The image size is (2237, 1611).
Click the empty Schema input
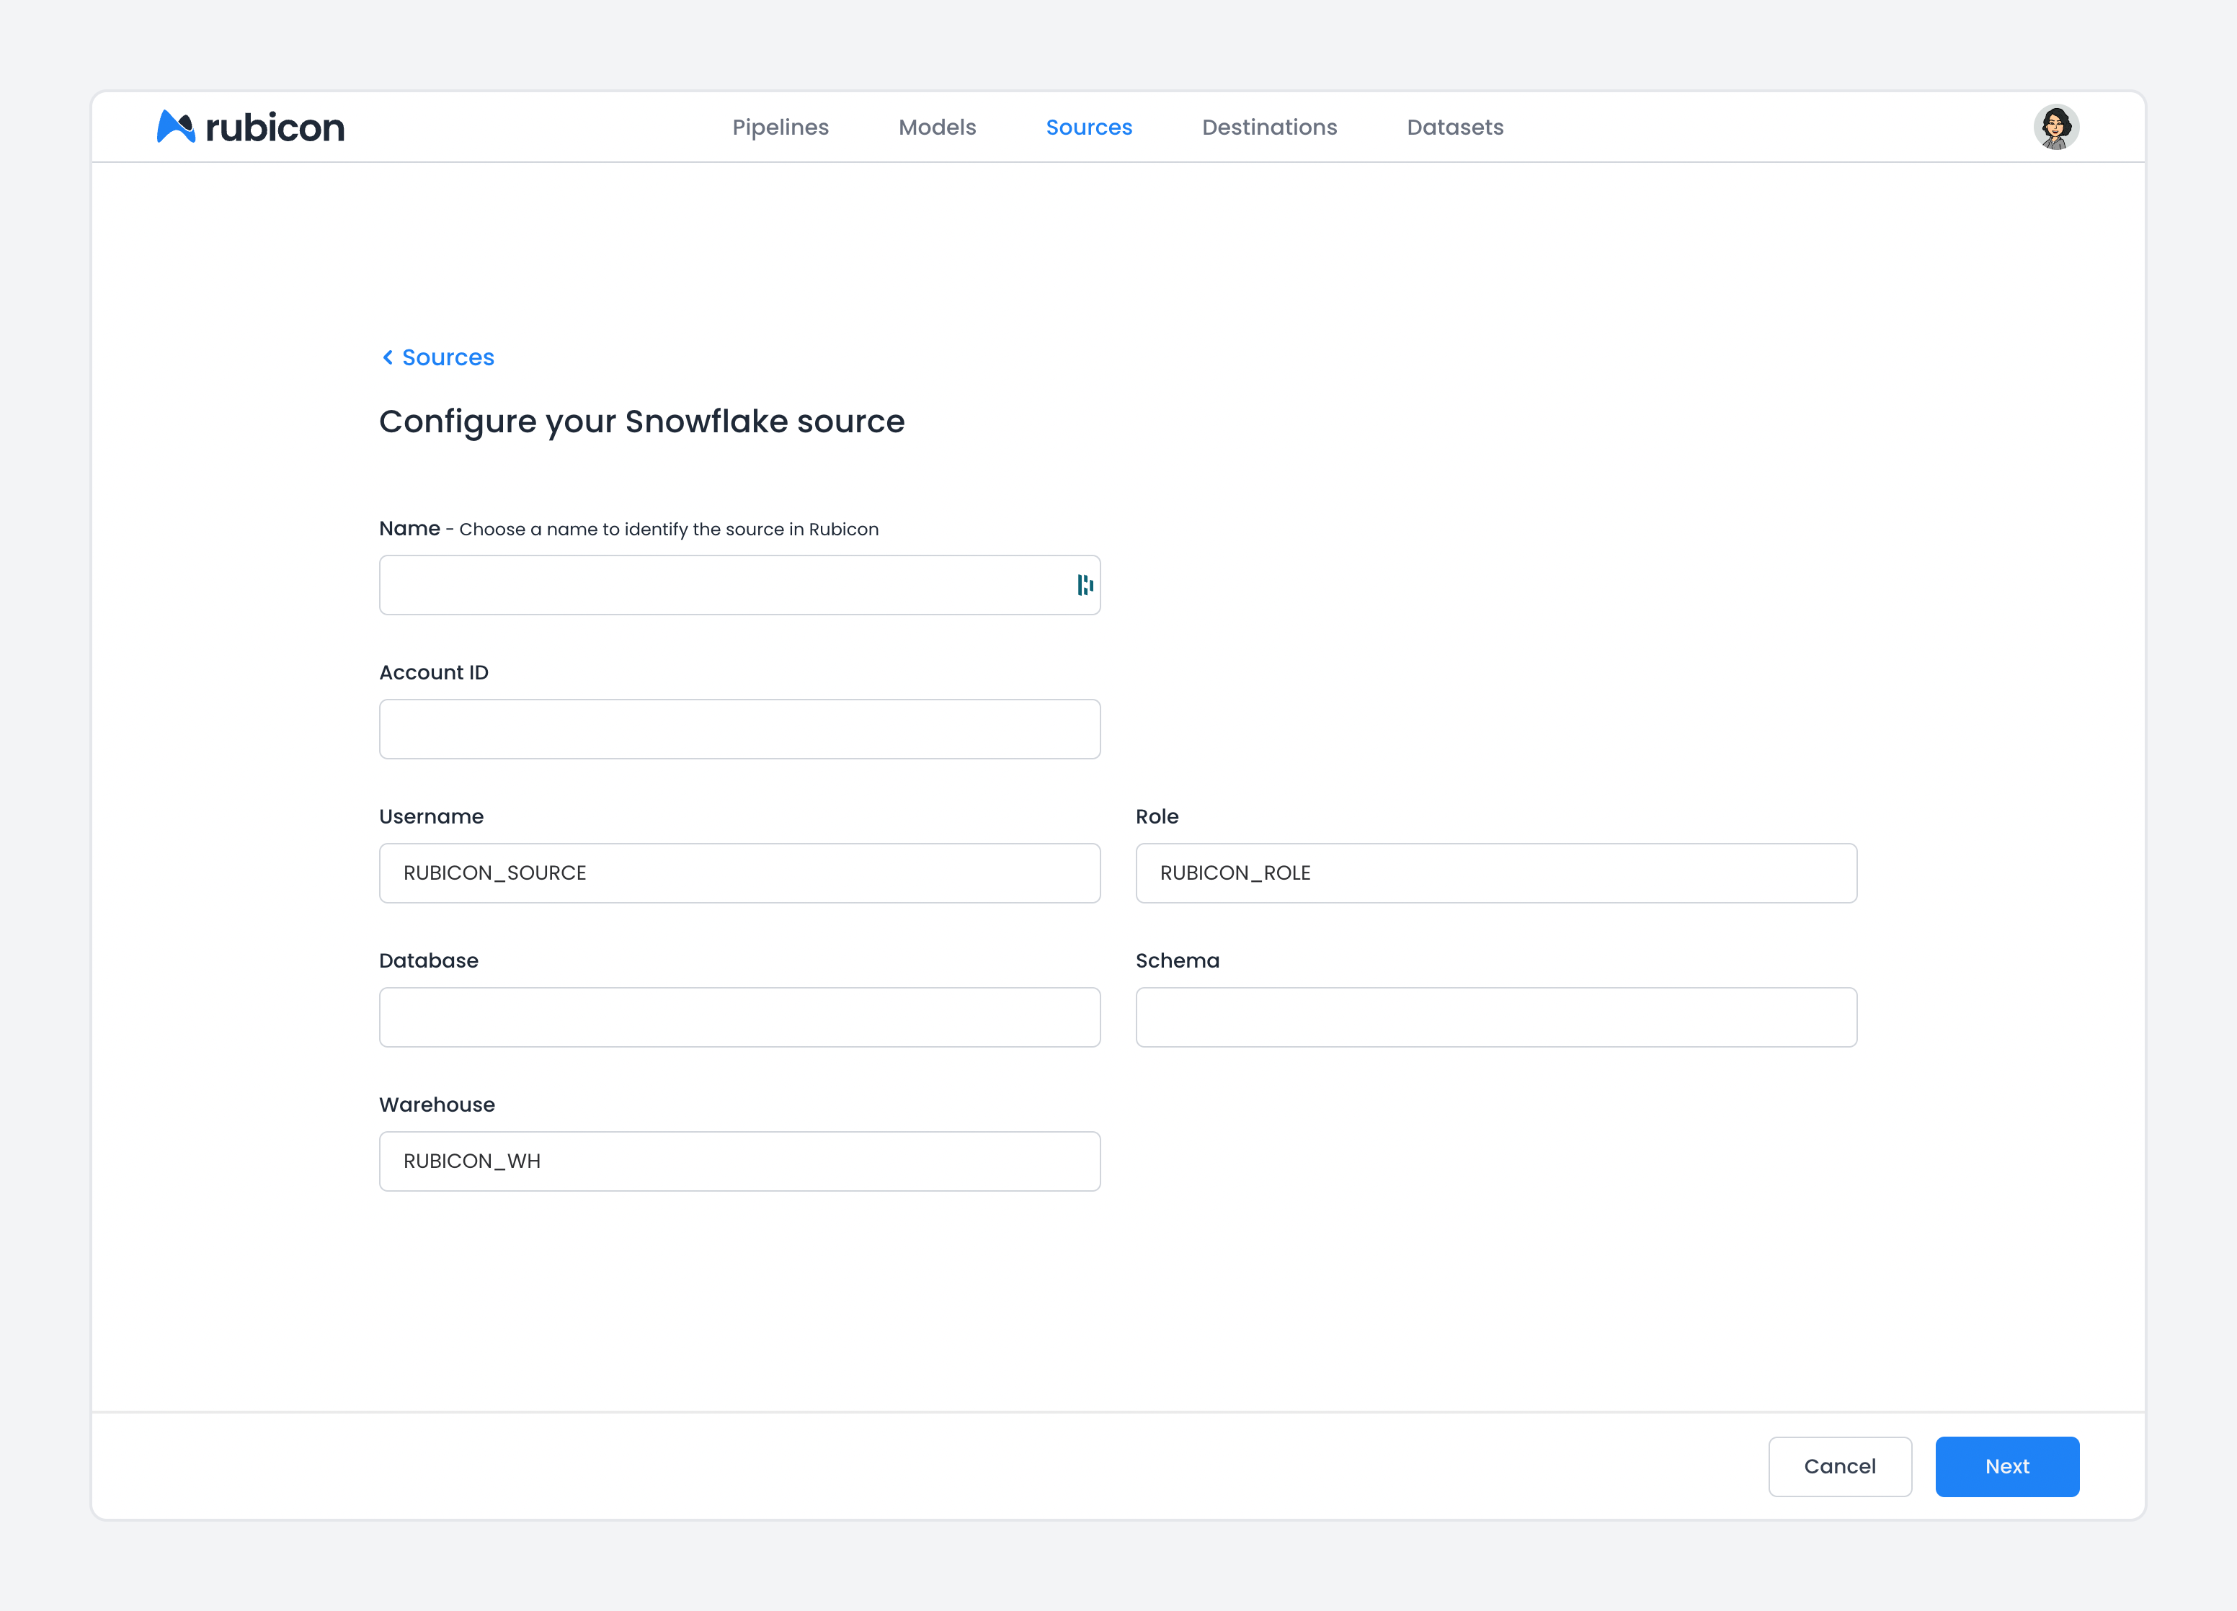pyautogui.click(x=1496, y=1017)
